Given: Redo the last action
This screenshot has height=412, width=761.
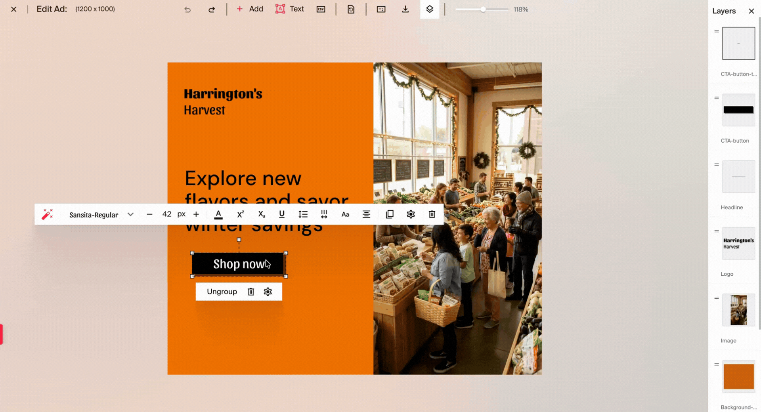Looking at the screenshot, I should point(212,10).
